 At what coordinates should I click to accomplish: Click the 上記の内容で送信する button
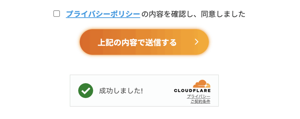(137, 42)
